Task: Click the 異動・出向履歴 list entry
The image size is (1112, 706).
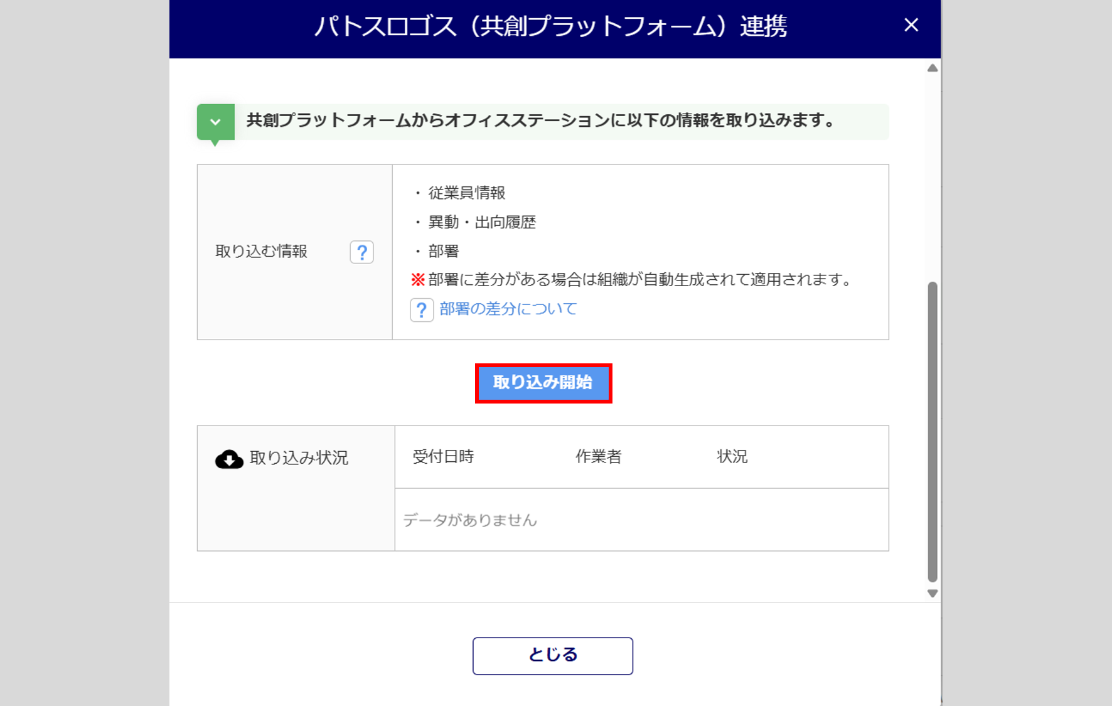Action: pos(481,223)
